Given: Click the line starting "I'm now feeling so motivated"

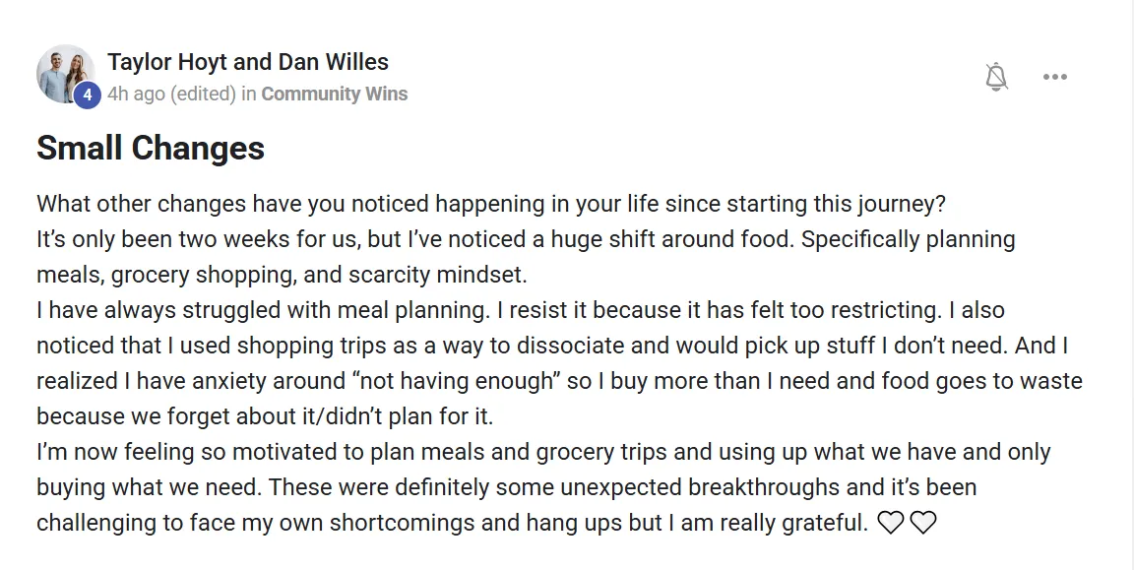Looking at the screenshot, I should [543, 452].
